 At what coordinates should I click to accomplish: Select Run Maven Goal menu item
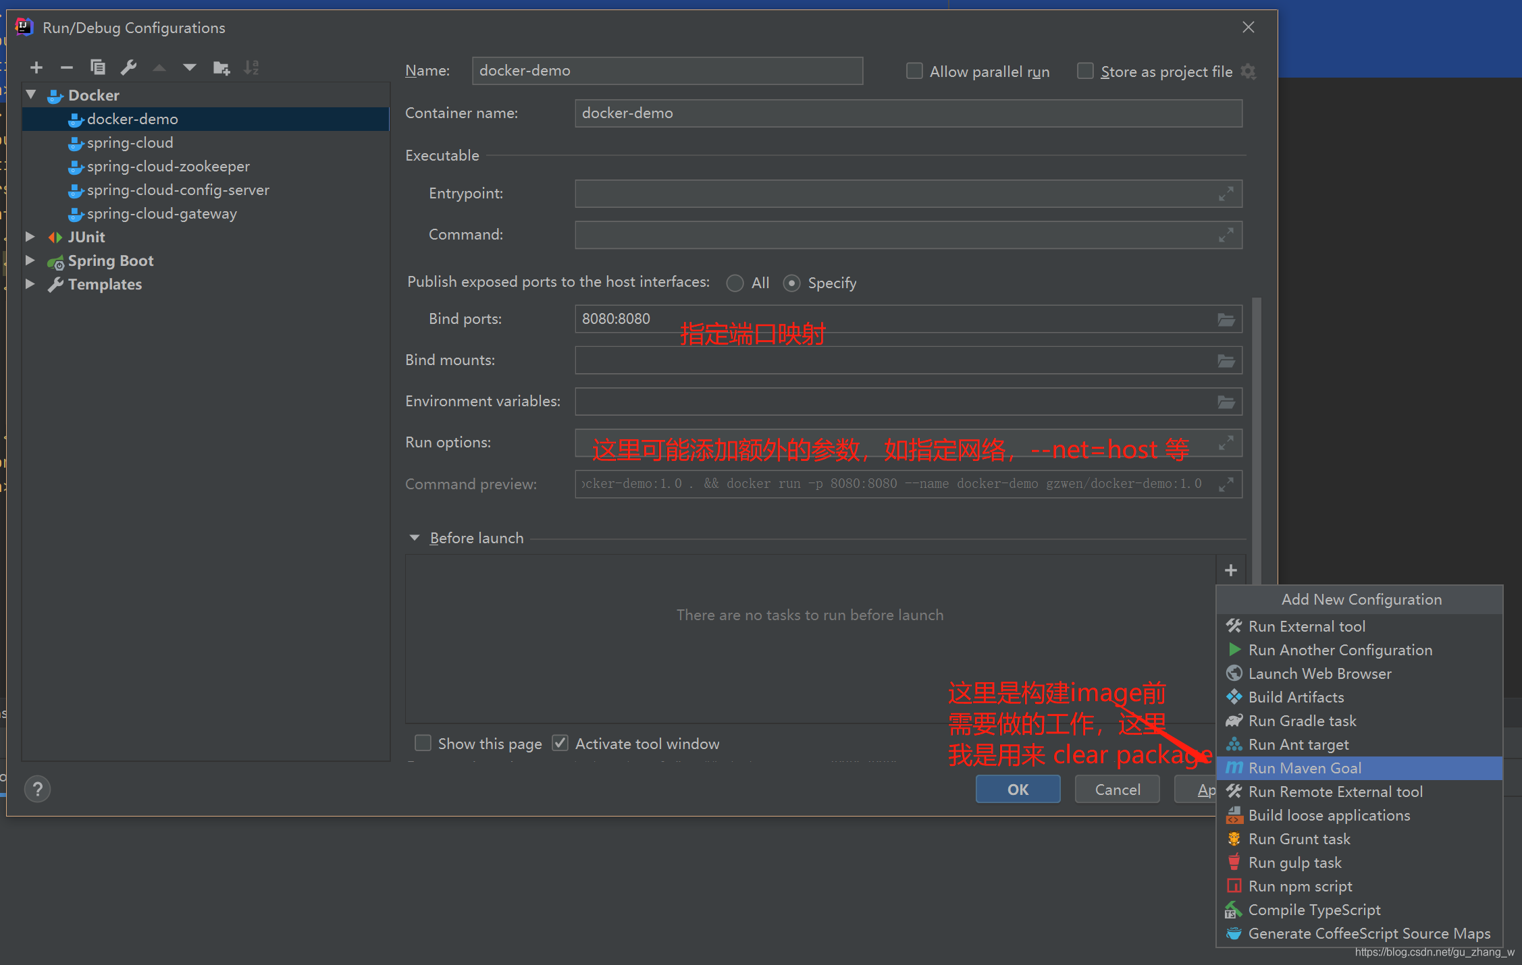1303,767
